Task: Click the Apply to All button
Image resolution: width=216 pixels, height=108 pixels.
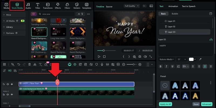Action: pos(166,104)
